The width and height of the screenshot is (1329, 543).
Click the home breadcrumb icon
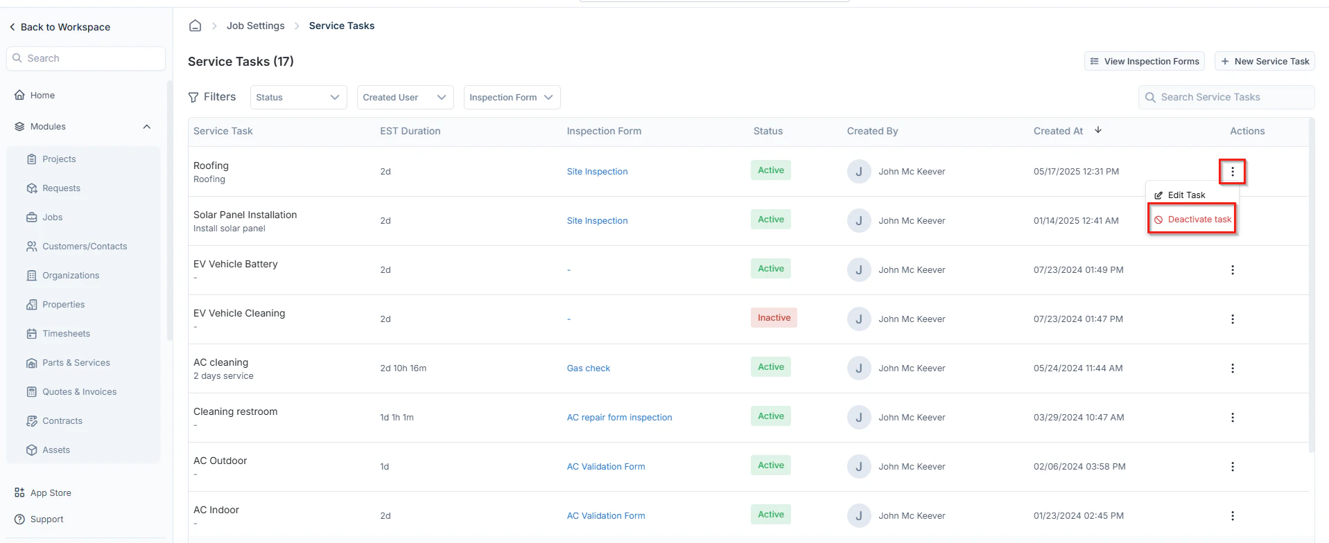pos(195,26)
